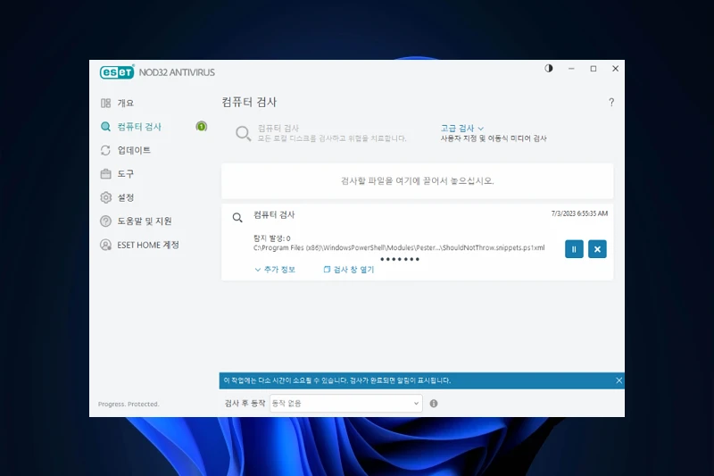714x476 pixels.
Task: Open the 검사 후 동작 dropdown
Action: pos(346,404)
